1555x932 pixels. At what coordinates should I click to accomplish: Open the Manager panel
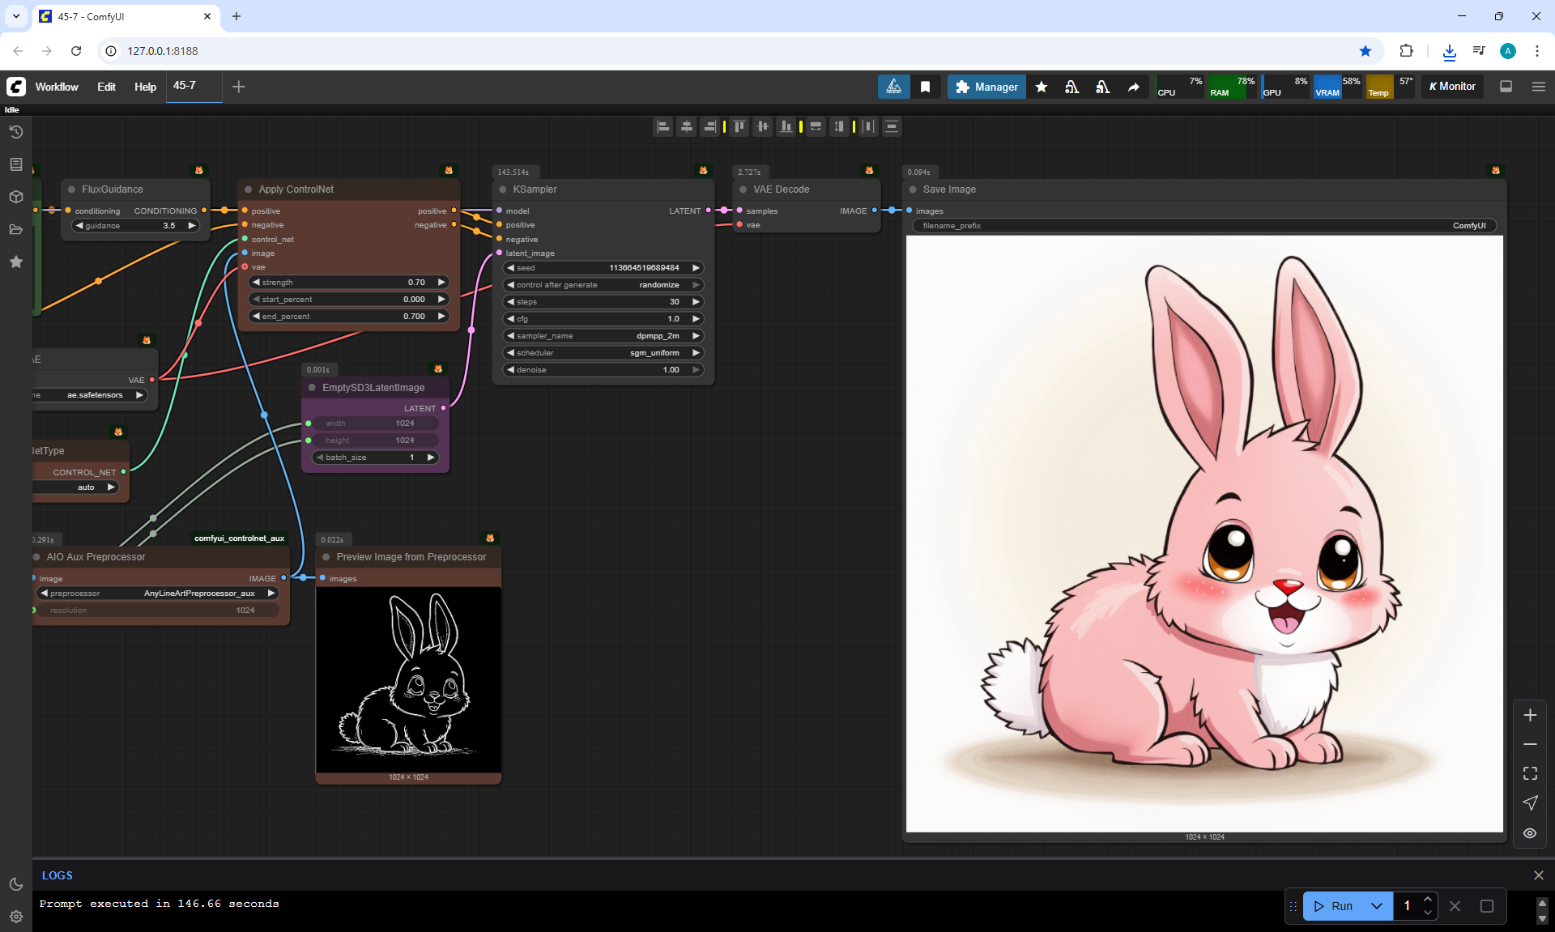(986, 87)
